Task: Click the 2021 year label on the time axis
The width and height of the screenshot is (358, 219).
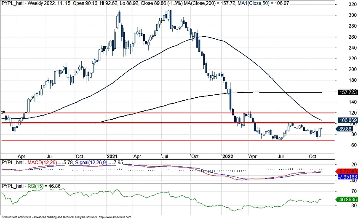Action: coord(112,156)
